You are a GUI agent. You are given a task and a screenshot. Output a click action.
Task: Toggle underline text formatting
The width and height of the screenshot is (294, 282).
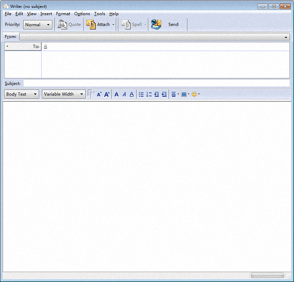131,94
